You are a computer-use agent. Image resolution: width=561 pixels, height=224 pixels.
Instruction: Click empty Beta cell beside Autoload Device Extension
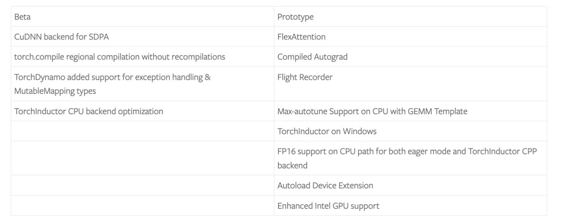click(x=142, y=185)
